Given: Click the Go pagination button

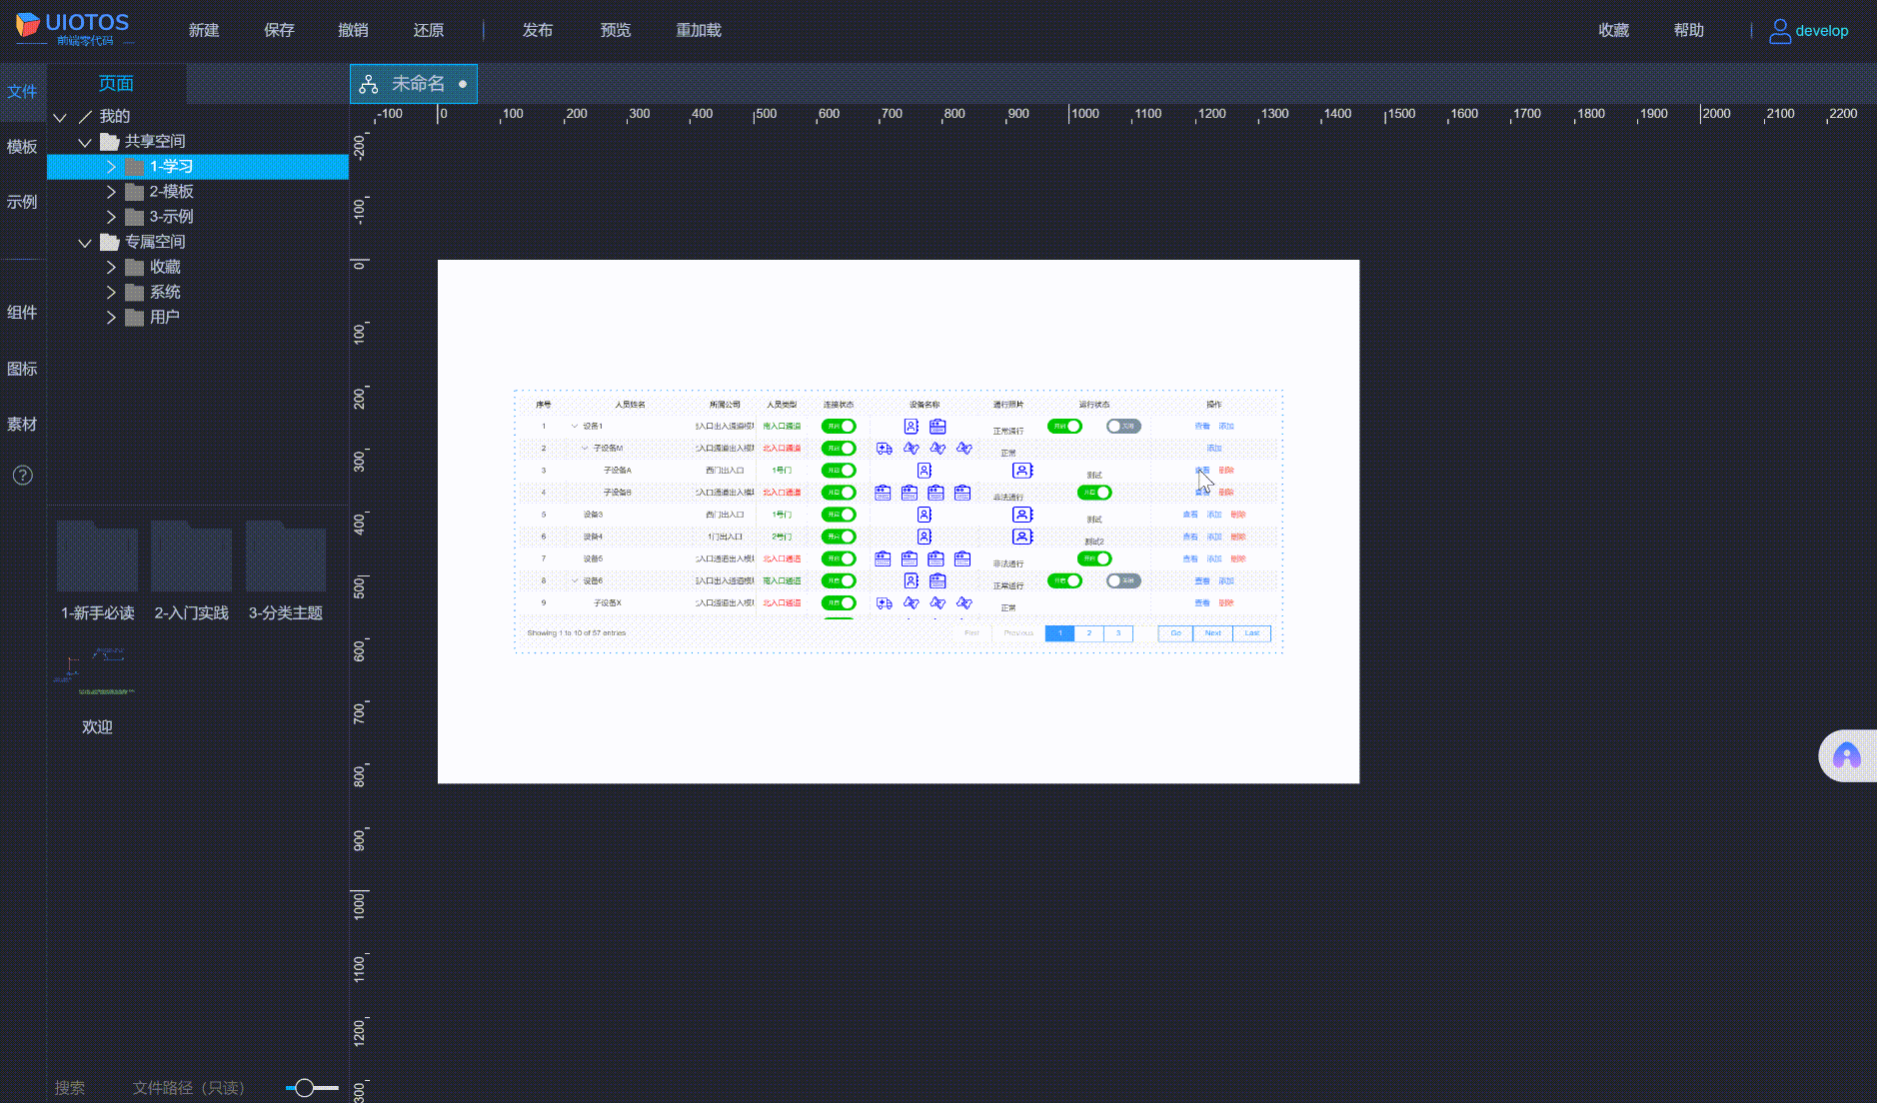Looking at the screenshot, I should [1175, 633].
